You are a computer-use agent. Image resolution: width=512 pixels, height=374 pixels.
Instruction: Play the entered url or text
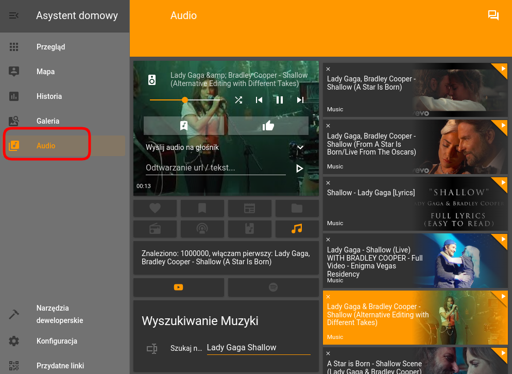299,168
